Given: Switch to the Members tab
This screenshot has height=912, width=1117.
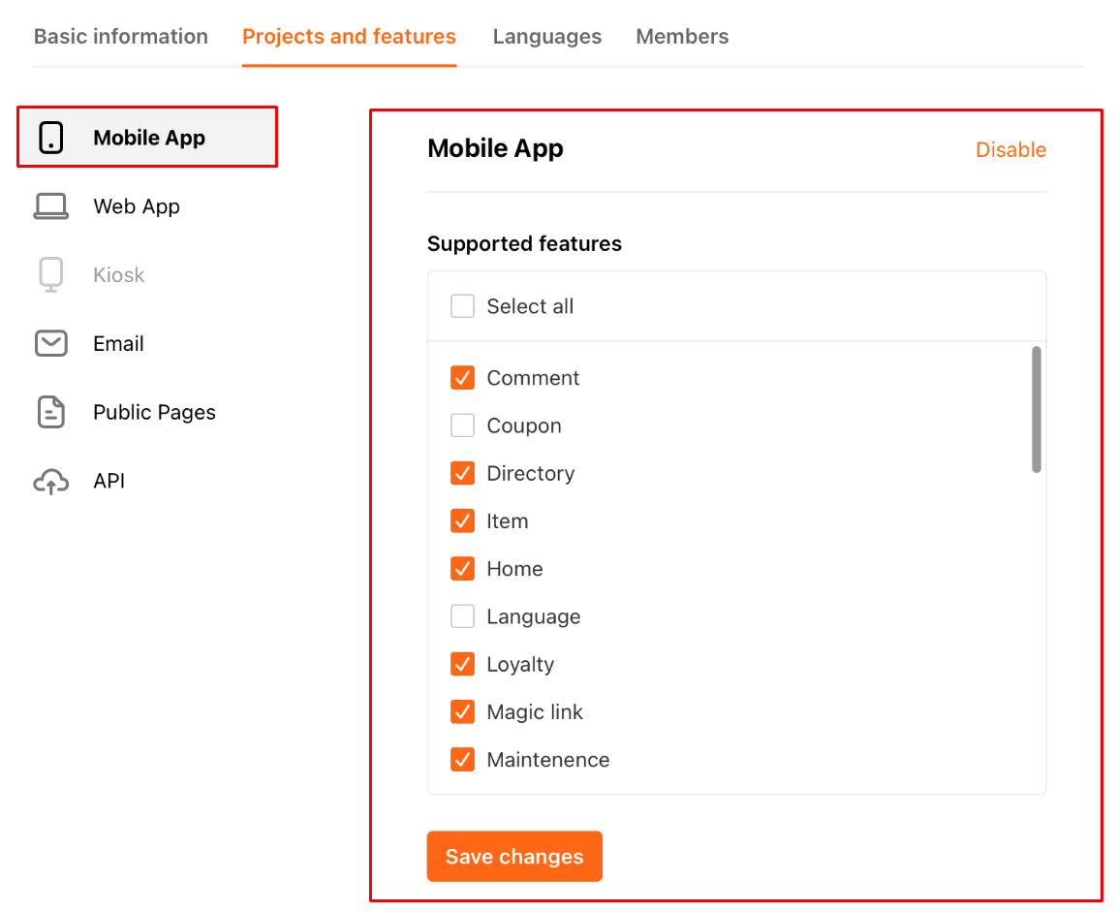Looking at the screenshot, I should 682,36.
